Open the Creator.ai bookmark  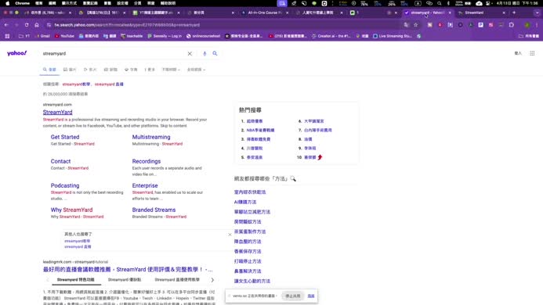click(x=331, y=36)
